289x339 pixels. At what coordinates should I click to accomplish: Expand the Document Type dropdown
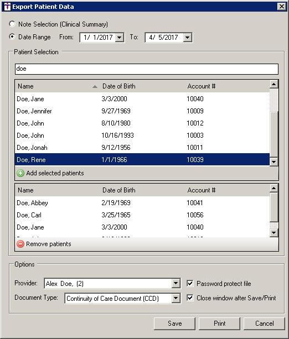coord(176,299)
